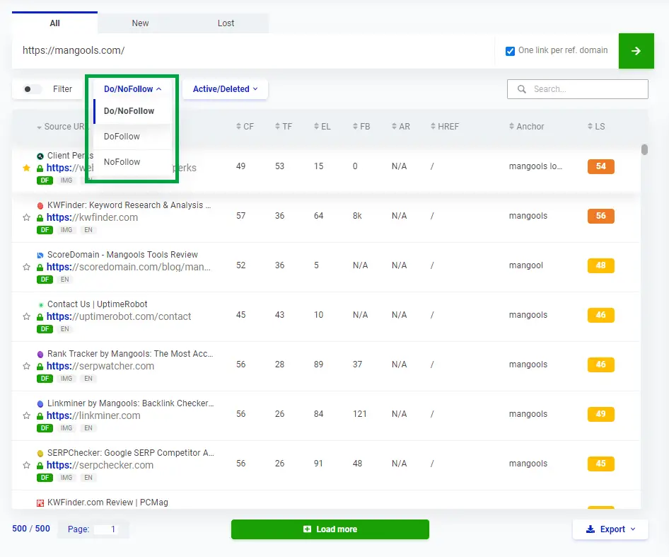
Task: Click the SERPChecker yellow favicon
Action: pyautogui.click(x=40, y=453)
